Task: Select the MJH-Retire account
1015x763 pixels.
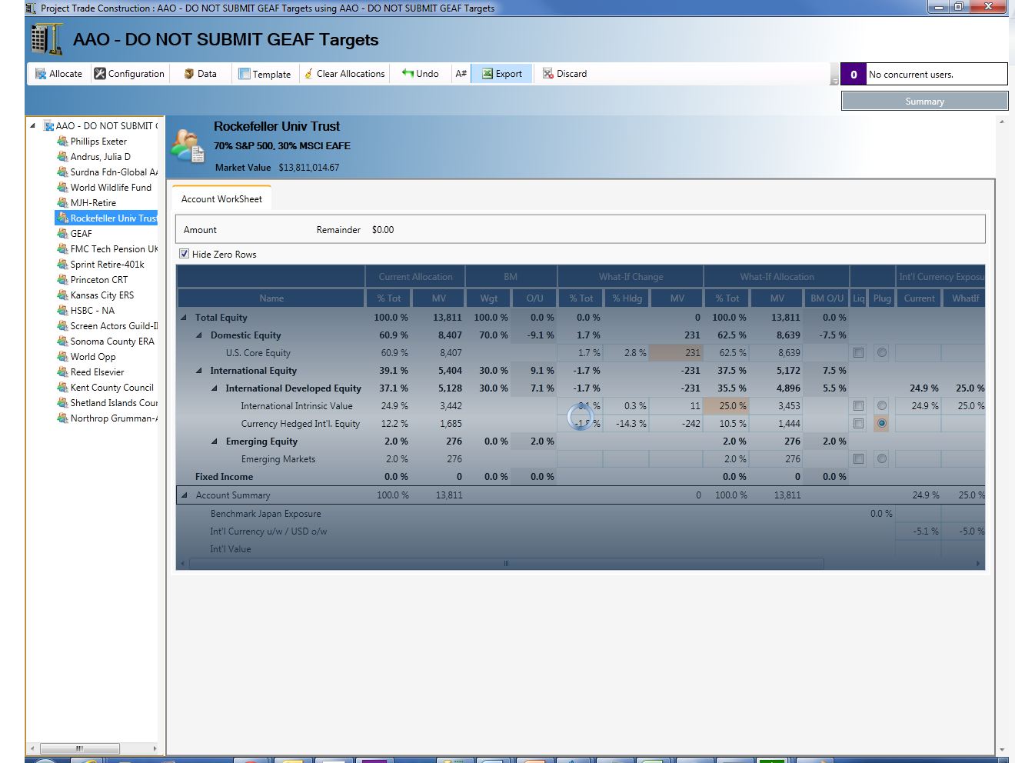Action: click(x=93, y=203)
